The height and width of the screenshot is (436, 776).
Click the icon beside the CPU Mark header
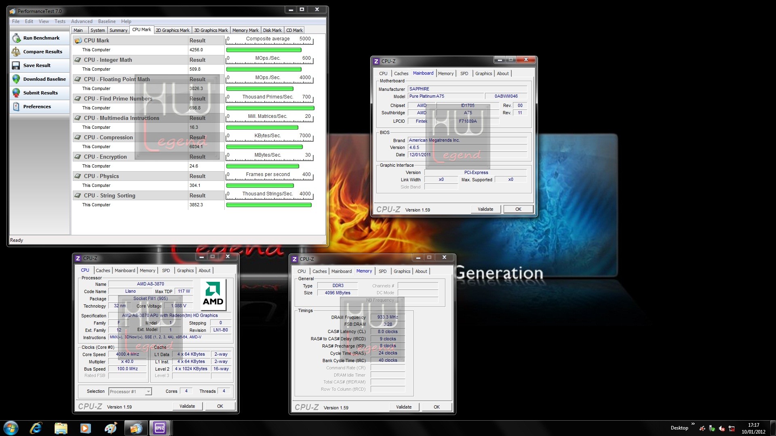point(78,41)
